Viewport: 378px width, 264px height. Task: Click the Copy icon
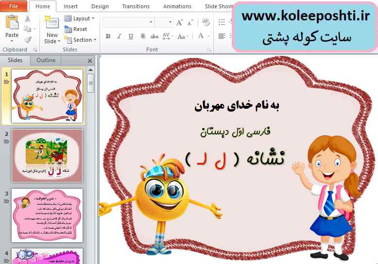(28, 29)
